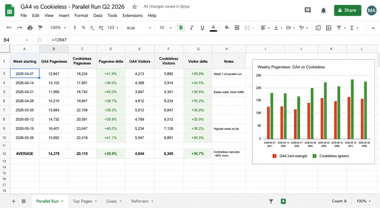Open the 123 number format dropdown
This screenshot has height=208, width=380.
coord(113,28)
